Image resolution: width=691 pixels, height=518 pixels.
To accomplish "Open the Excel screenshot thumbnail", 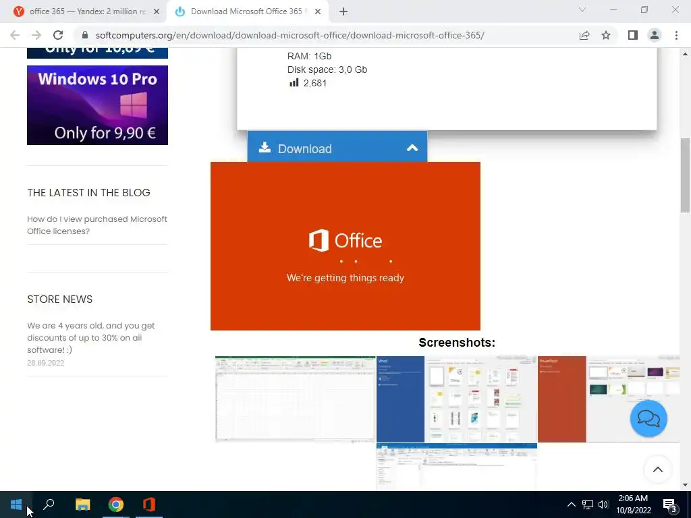I will coord(296,399).
